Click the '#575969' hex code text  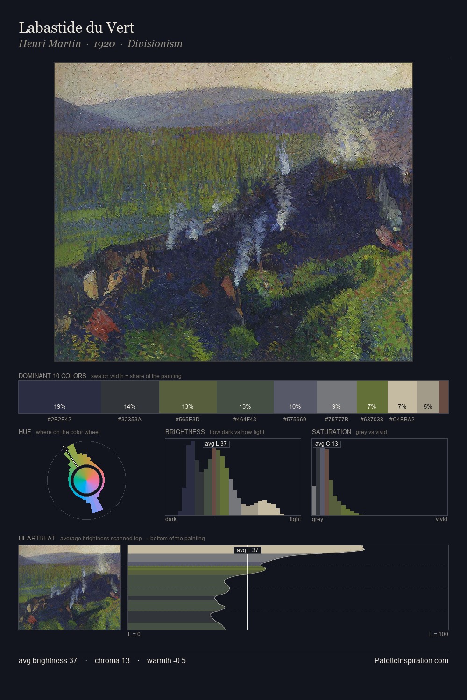click(295, 420)
